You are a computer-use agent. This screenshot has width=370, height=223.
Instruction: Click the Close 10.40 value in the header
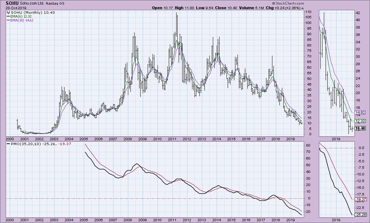(x=226, y=8)
